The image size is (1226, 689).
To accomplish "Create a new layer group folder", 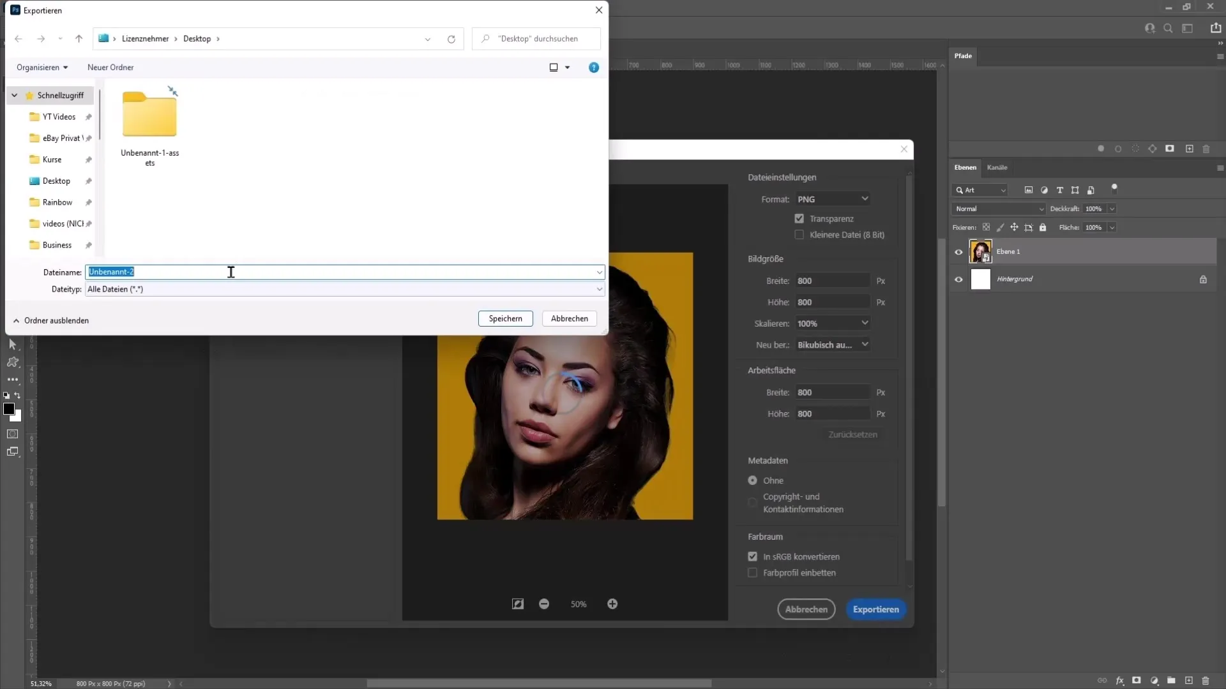I will coord(1172,681).
